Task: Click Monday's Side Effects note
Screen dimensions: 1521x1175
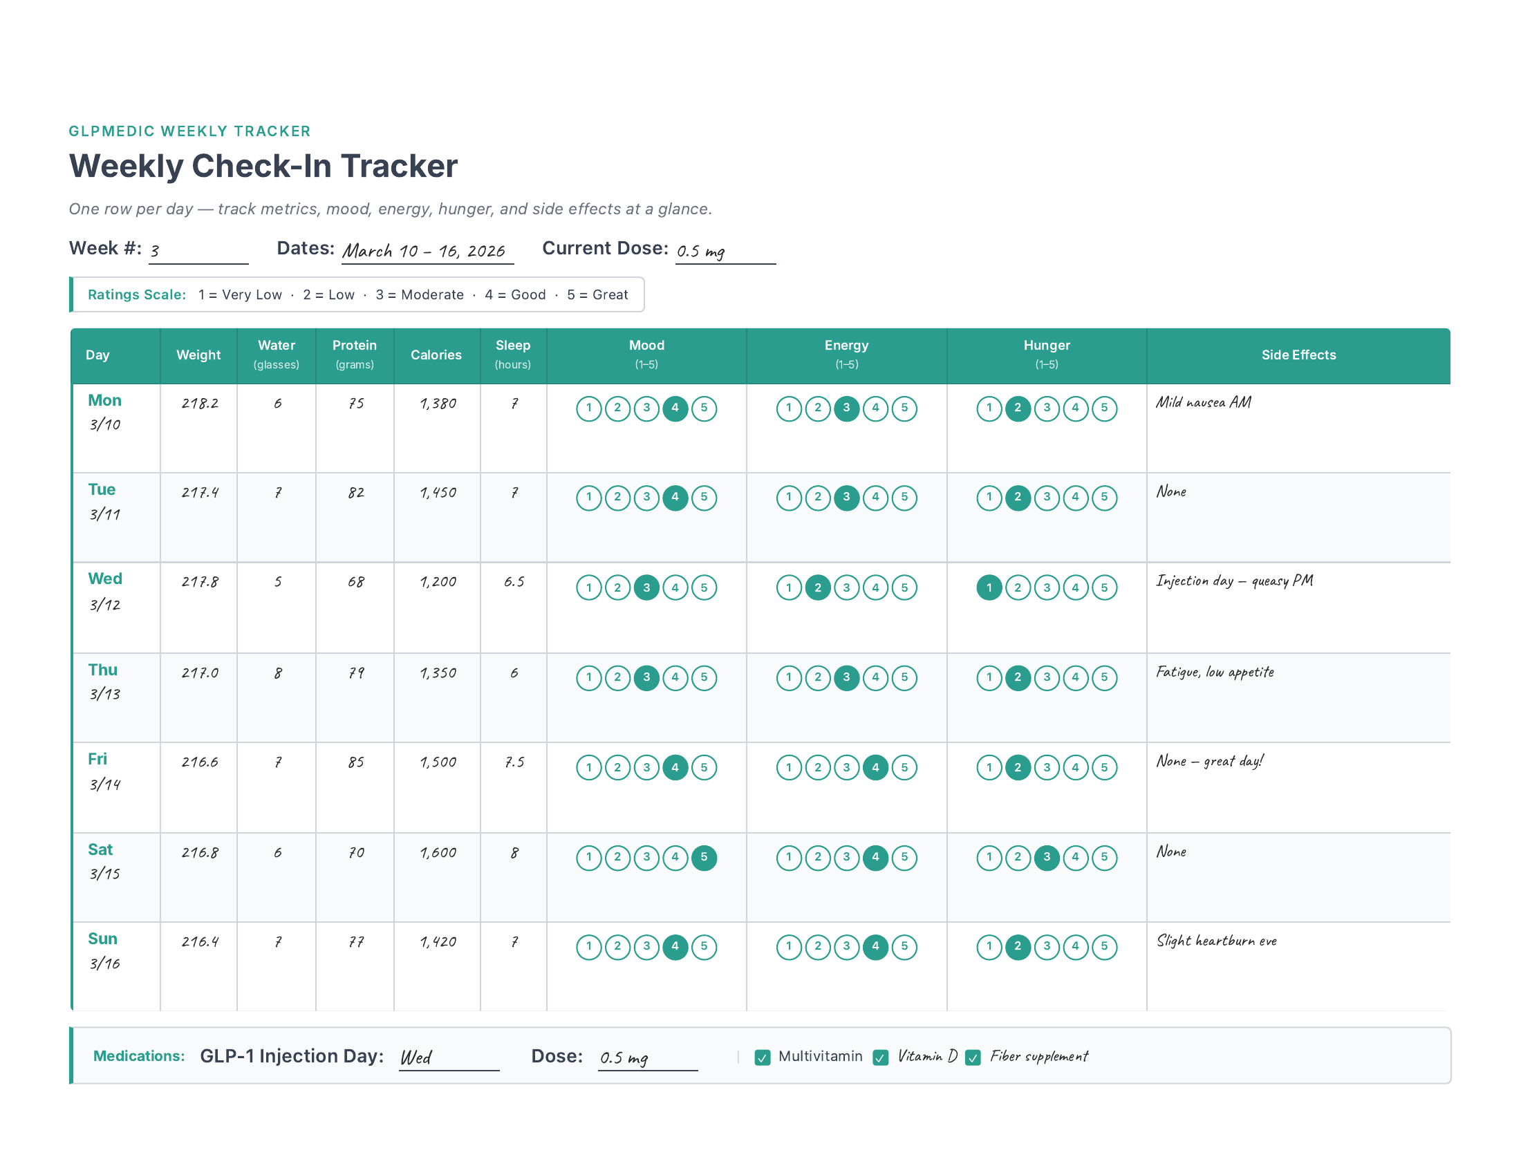Action: click(1203, 402)
